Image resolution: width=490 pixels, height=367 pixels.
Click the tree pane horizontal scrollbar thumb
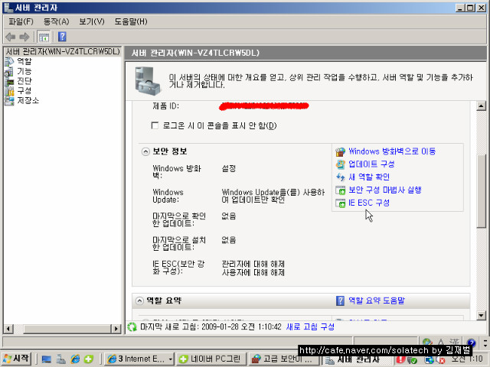(67, 329)
